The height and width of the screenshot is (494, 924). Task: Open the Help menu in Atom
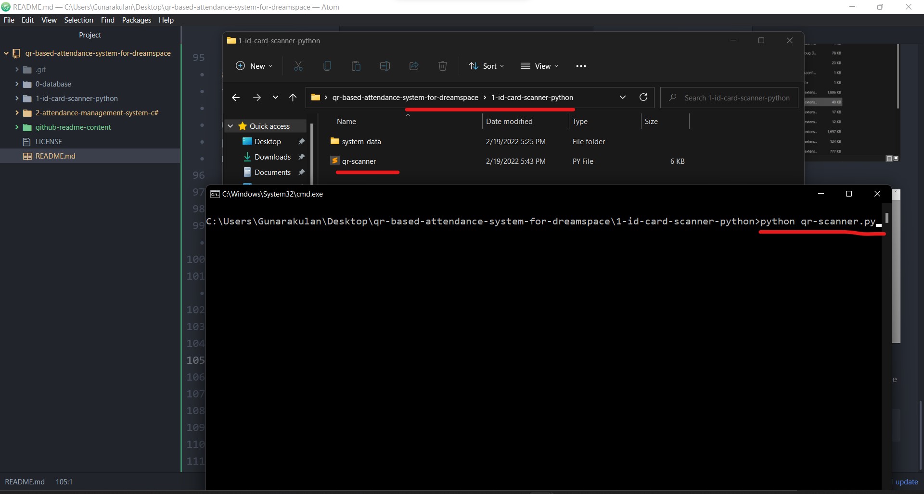166,20
